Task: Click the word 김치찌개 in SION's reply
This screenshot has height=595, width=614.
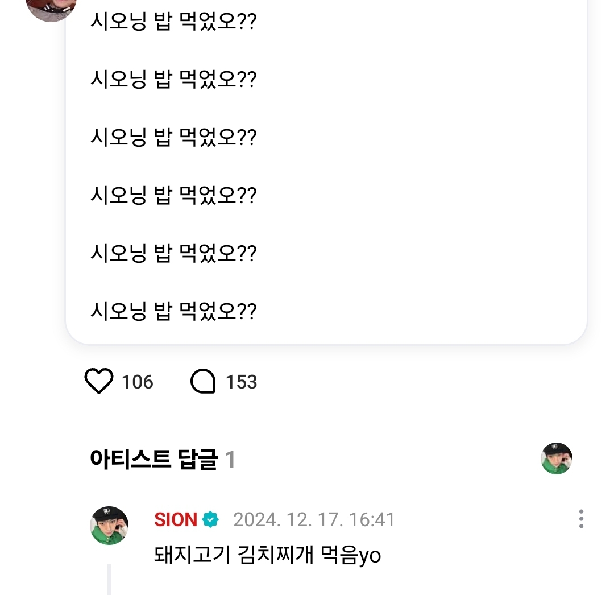Action: [x=273, y=555]
